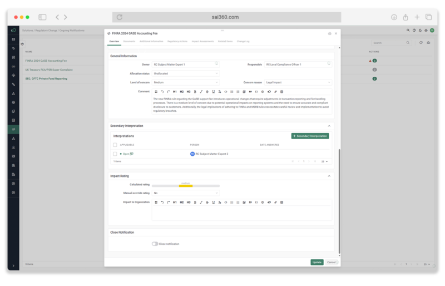This screenshot has width=445, height=286.
Task: Open the Allocation status dropdown
Action: [x=186, y=73]
